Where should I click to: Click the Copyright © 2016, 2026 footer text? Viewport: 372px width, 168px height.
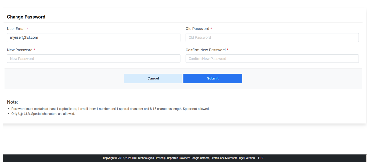[117, 158]
